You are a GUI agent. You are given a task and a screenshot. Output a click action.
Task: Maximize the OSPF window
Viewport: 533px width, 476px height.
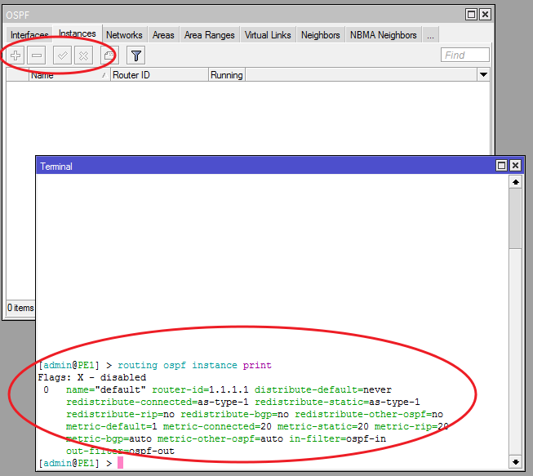[471, 14]
